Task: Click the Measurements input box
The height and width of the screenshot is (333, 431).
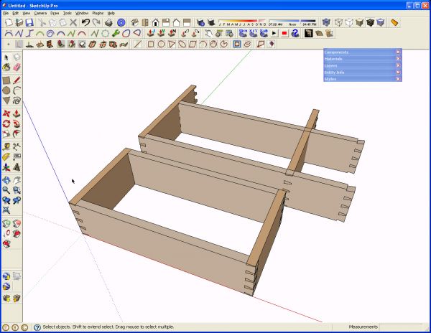Action: click(x=402, y=327)
